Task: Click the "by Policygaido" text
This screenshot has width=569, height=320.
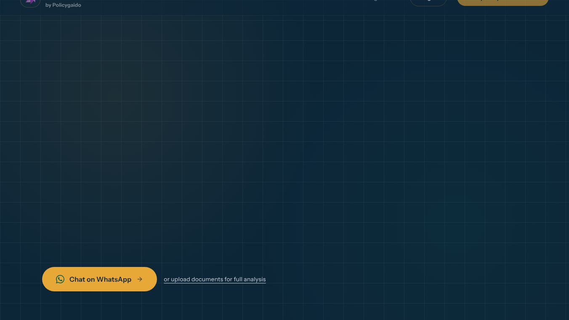Action: click(63, 5)
